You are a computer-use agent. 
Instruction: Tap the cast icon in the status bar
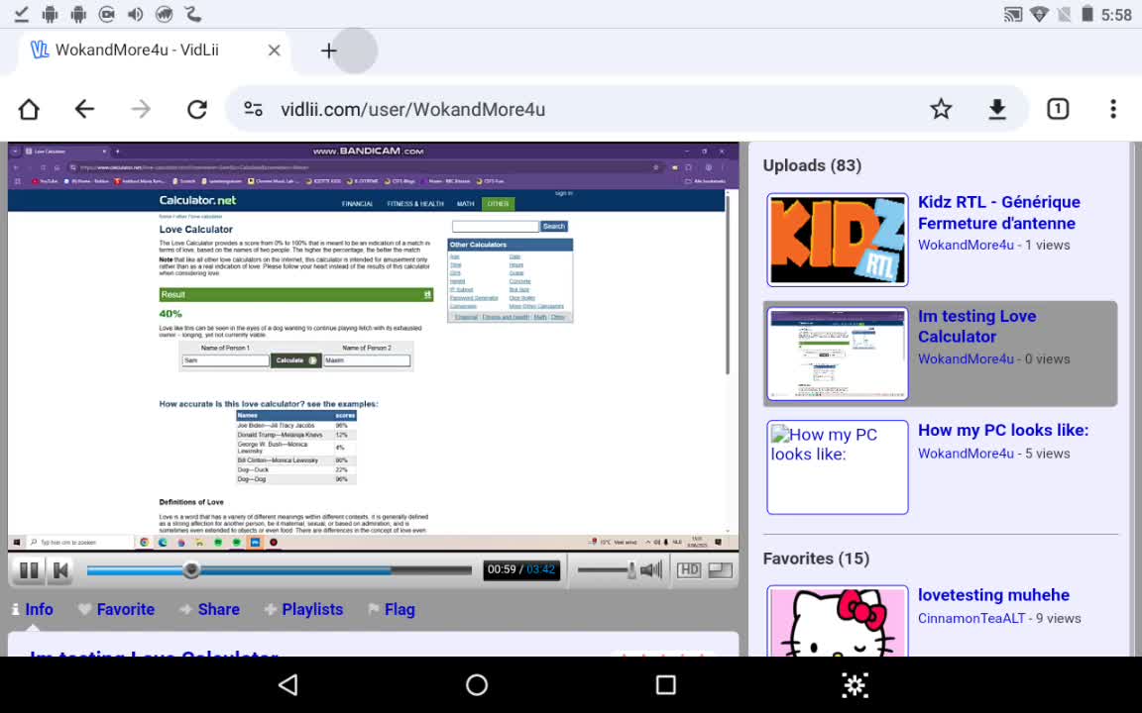pos(1012,15)
